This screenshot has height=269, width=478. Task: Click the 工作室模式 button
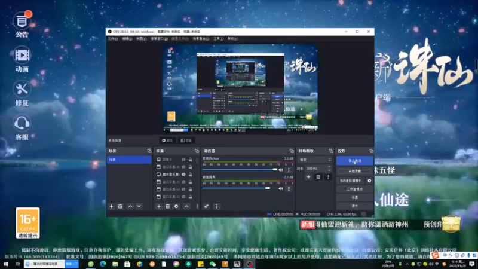(354, 189)
